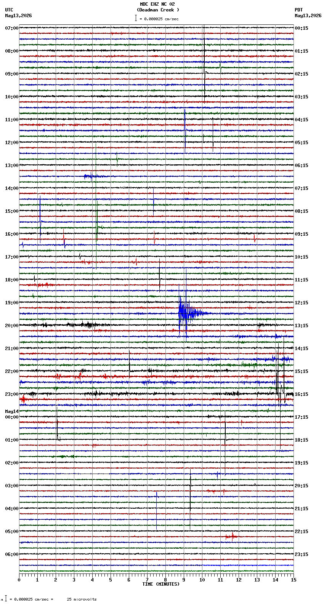Click the 13:00 UTC row label
This screenshot has height=604, width=324.
(12, 165)
